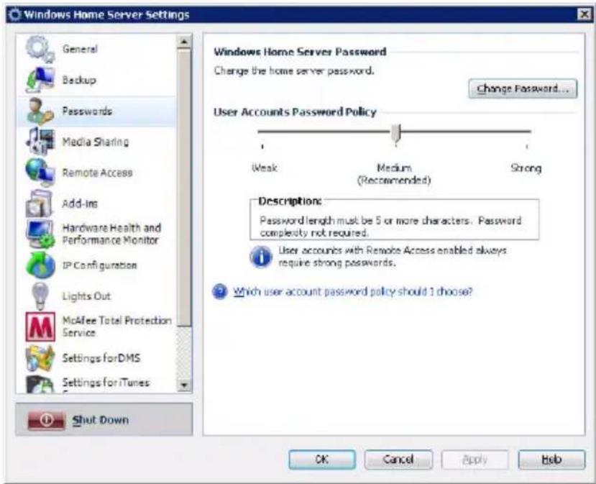Click the Remote Access globe icon
Image resolution: width=596 pixels, height=484 pixels.
coord(40,172)
